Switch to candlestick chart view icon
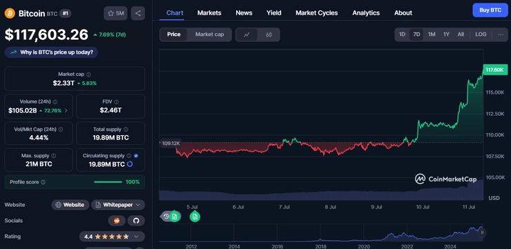Screen dimensions: 511x249 coord(269,34)
